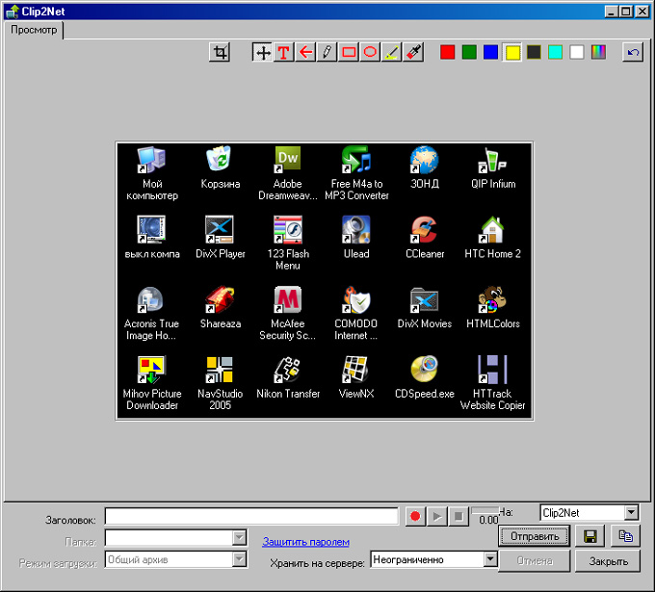The height and width of the screenshot is (592, 655).
Task: Pick the black color swatch
Action: point(534,52)
